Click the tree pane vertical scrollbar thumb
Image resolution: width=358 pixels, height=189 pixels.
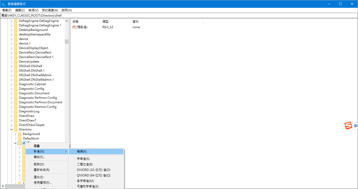click(x=67, y=41)
